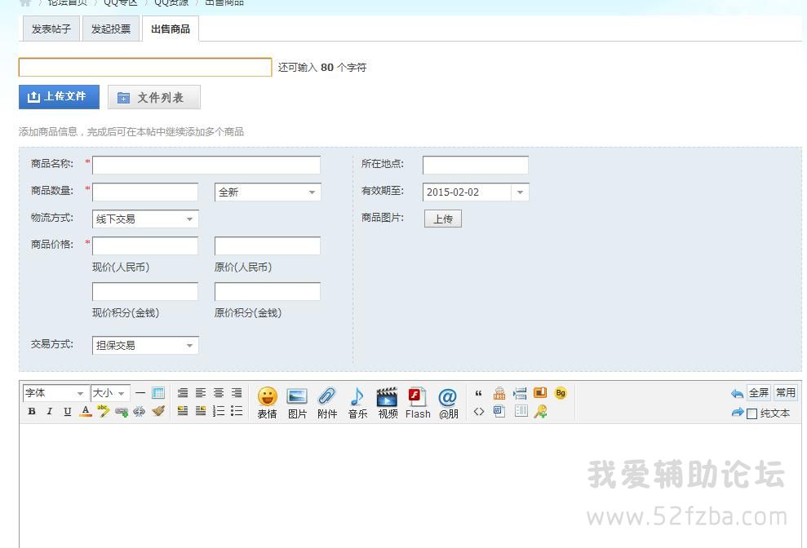The width and height of the screenshot is (807, 548).
Task: Click the auto-typeset alignment icon
Action: click(x=183, y=392)
